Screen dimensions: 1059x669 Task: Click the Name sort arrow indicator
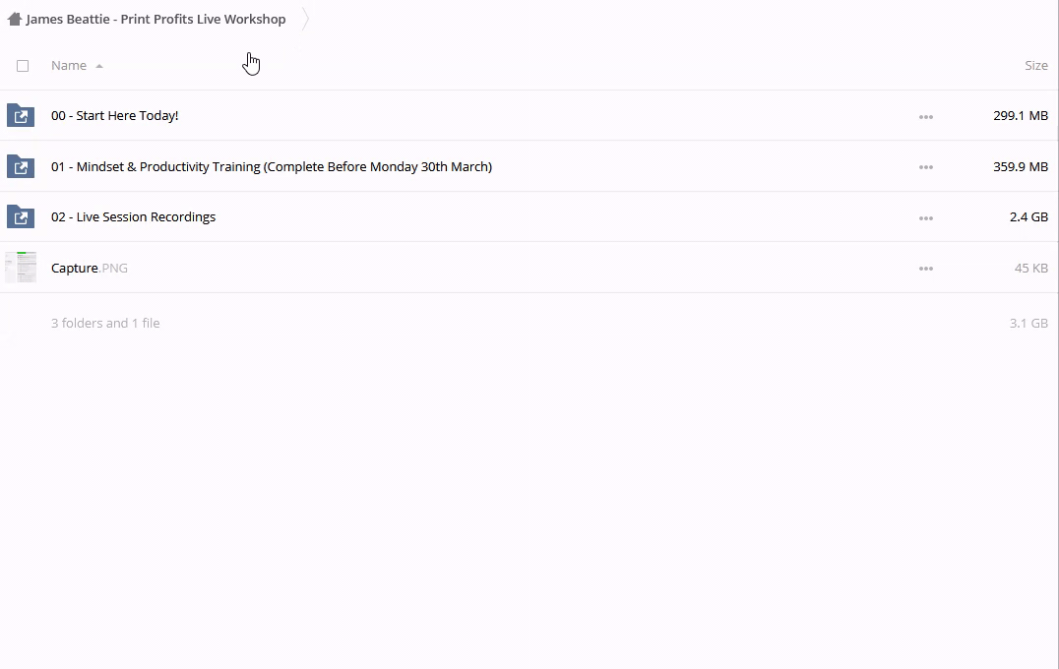click(x=99, y=66)
